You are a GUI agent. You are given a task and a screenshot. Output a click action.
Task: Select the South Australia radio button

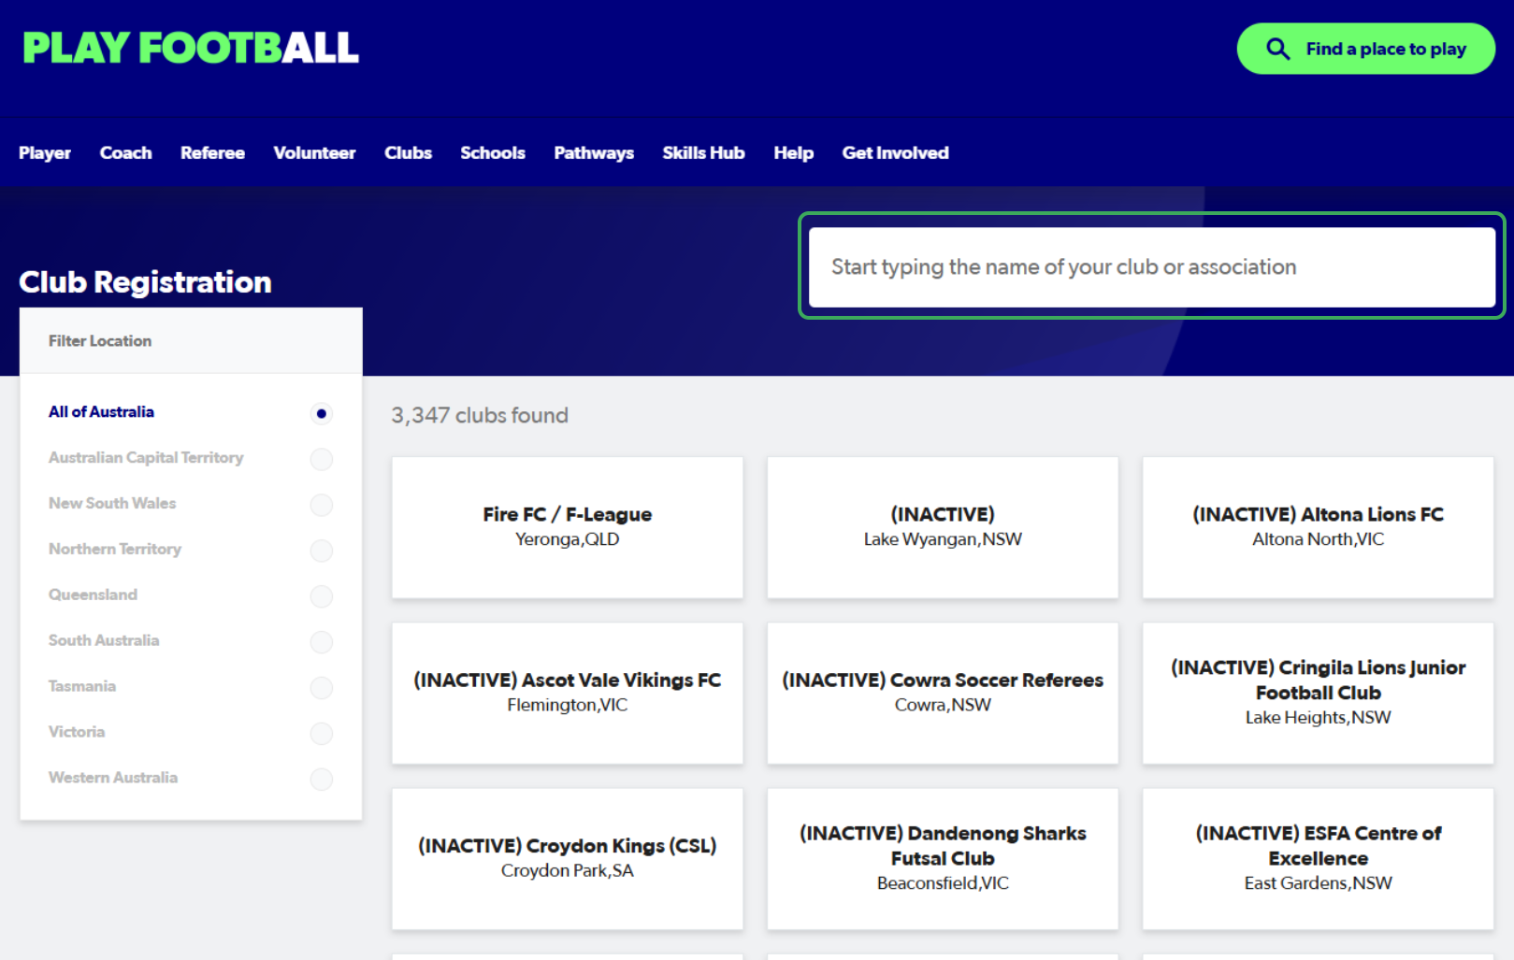pos(321,642)
